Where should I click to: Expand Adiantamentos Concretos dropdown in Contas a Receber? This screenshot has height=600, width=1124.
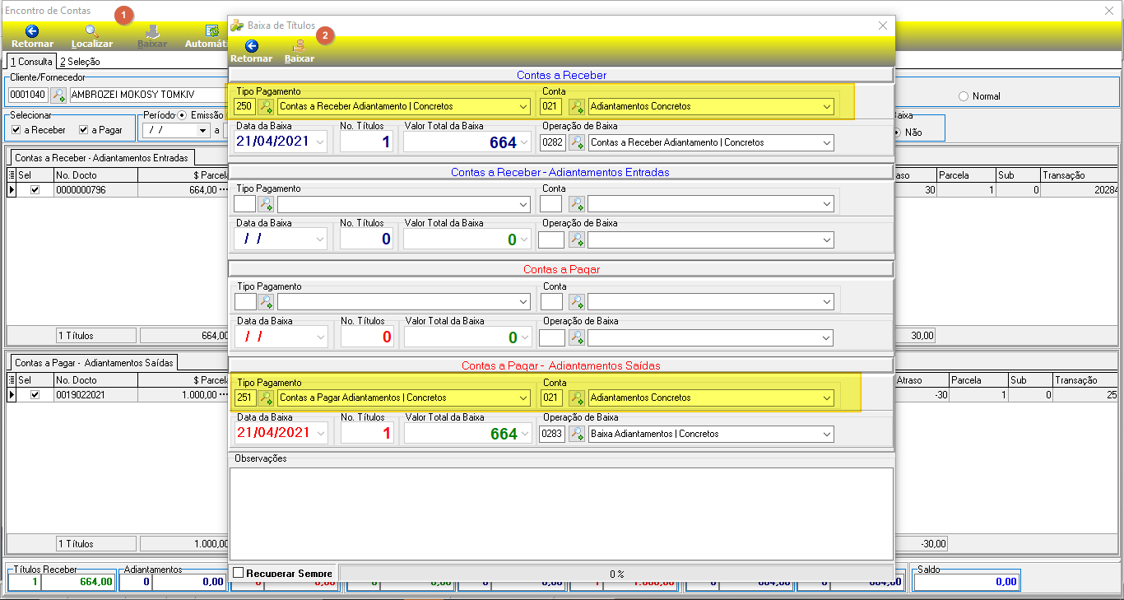[x=826, y=106]
